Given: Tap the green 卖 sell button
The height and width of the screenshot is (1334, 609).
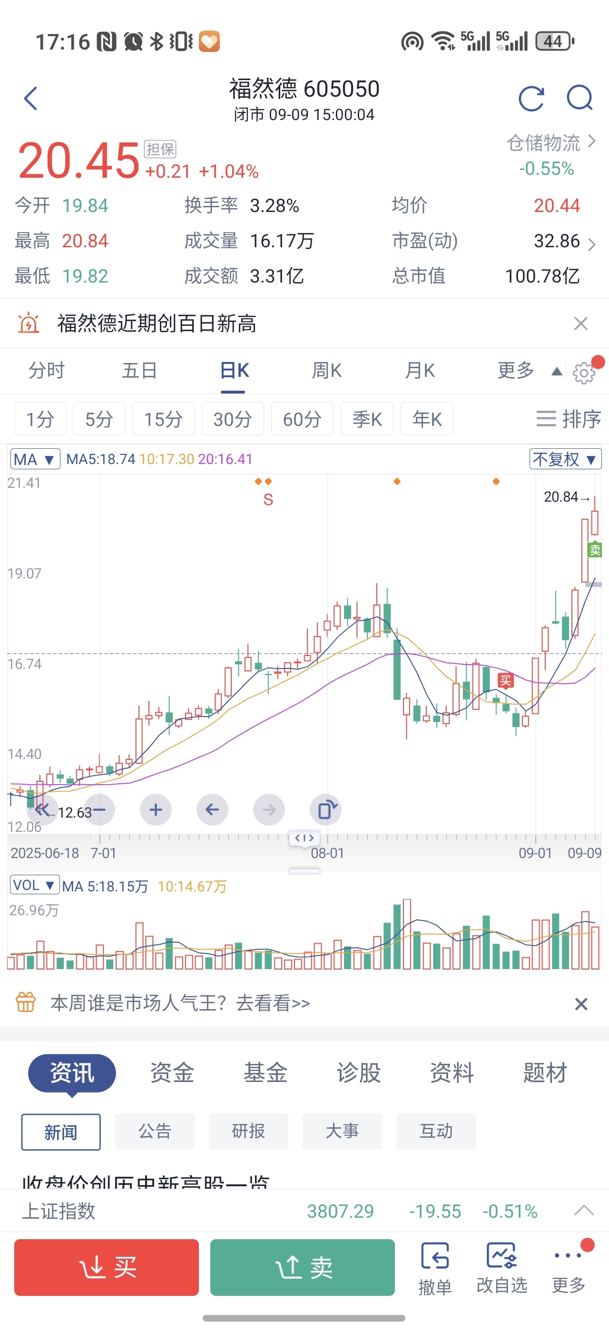Looking at the screenshot, I should pos(303,1267).
